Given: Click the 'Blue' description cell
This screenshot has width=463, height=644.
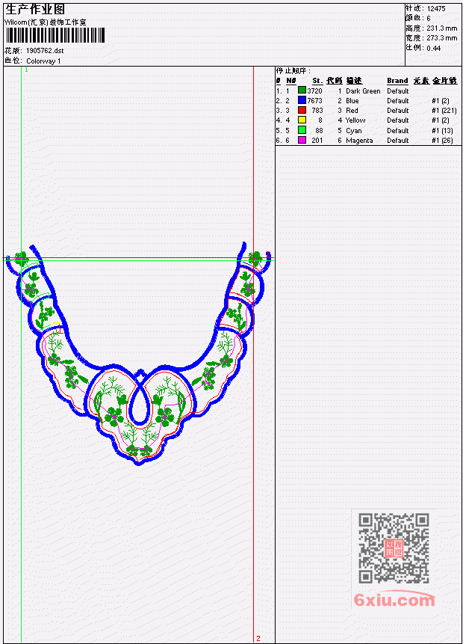Looking at the screenshot, I should pos(352,101).
